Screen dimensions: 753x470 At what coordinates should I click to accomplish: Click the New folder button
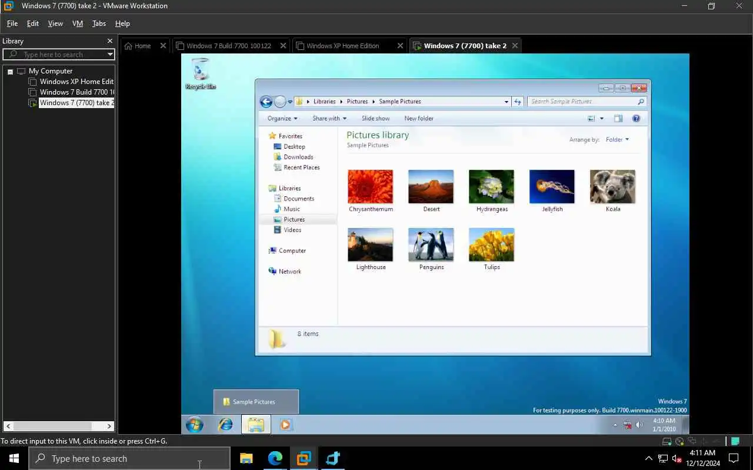click(419, 118)
